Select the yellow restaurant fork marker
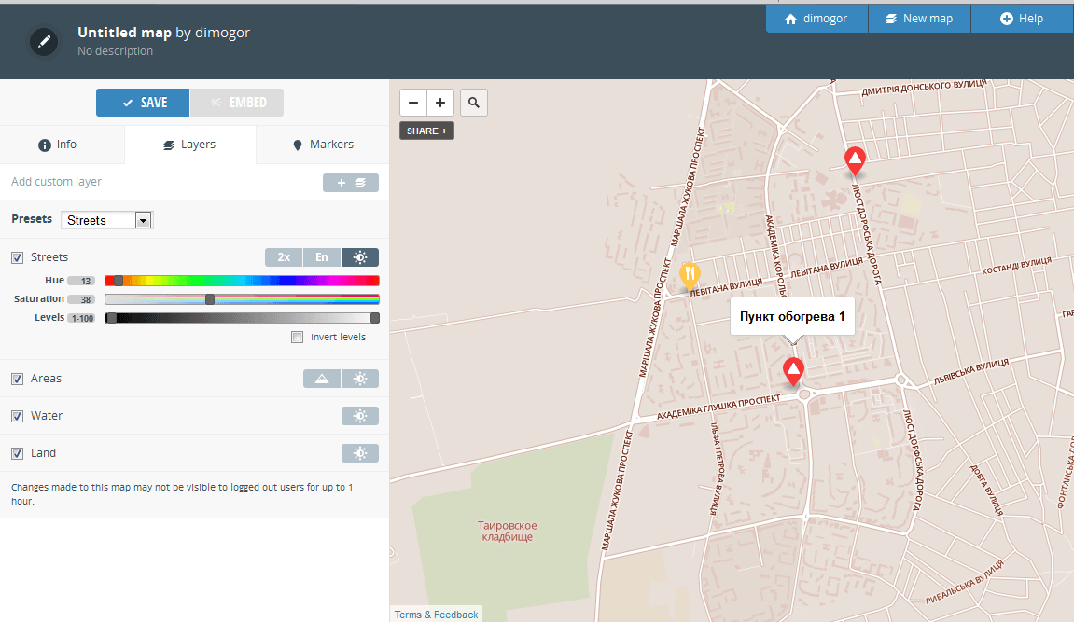 (690, 276)
